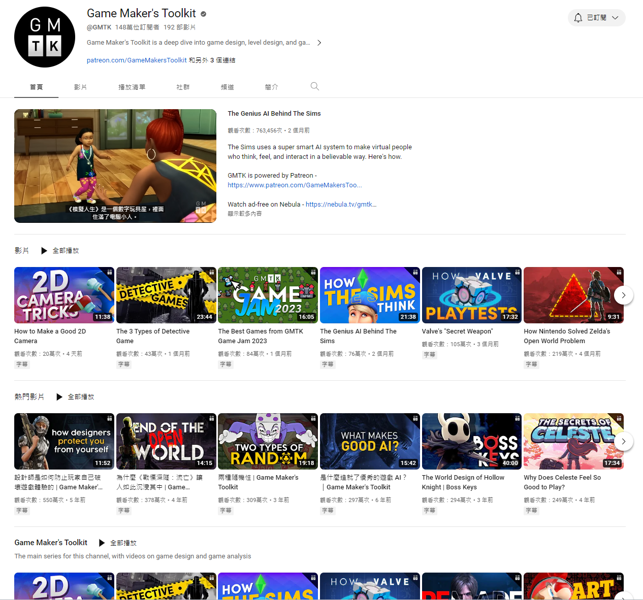Click 11:38 duration label on 2D Camera thumbnail

(103, 317)
